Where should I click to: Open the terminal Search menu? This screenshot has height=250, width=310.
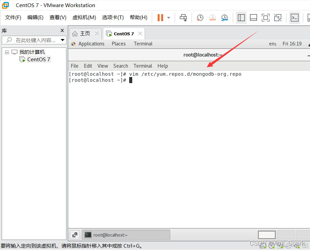121,66
